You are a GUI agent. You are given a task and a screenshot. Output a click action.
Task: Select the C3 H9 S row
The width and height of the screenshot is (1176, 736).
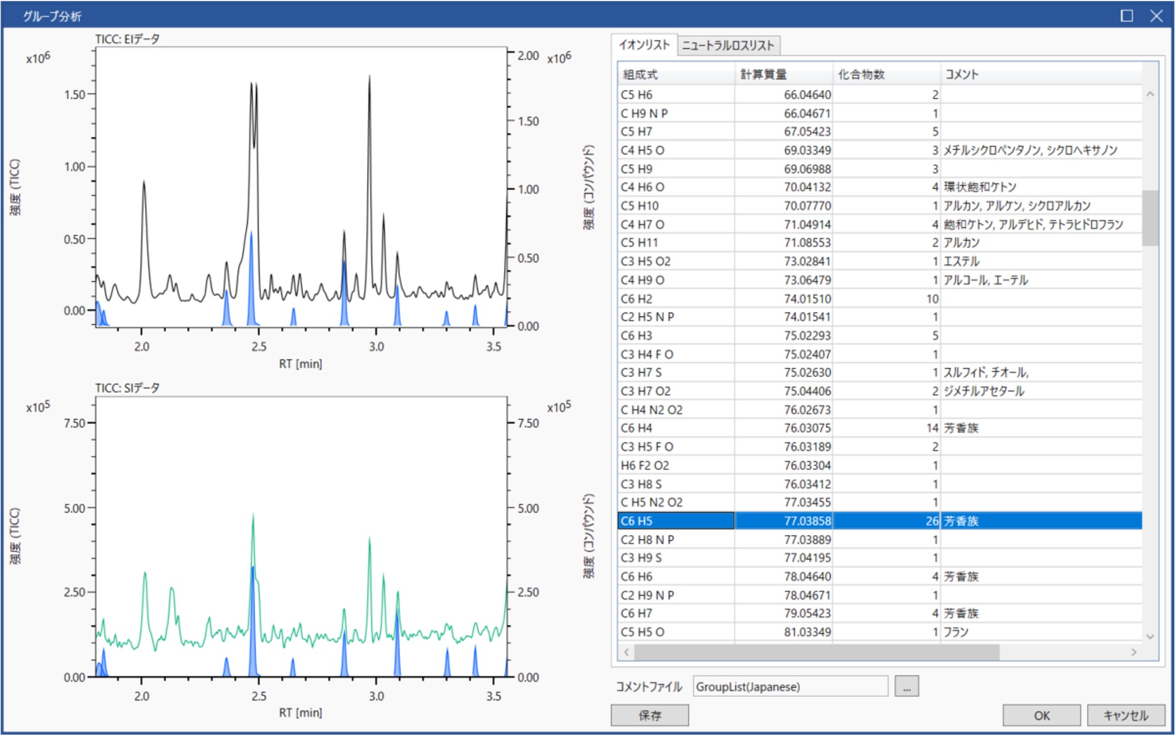[880, 558]
